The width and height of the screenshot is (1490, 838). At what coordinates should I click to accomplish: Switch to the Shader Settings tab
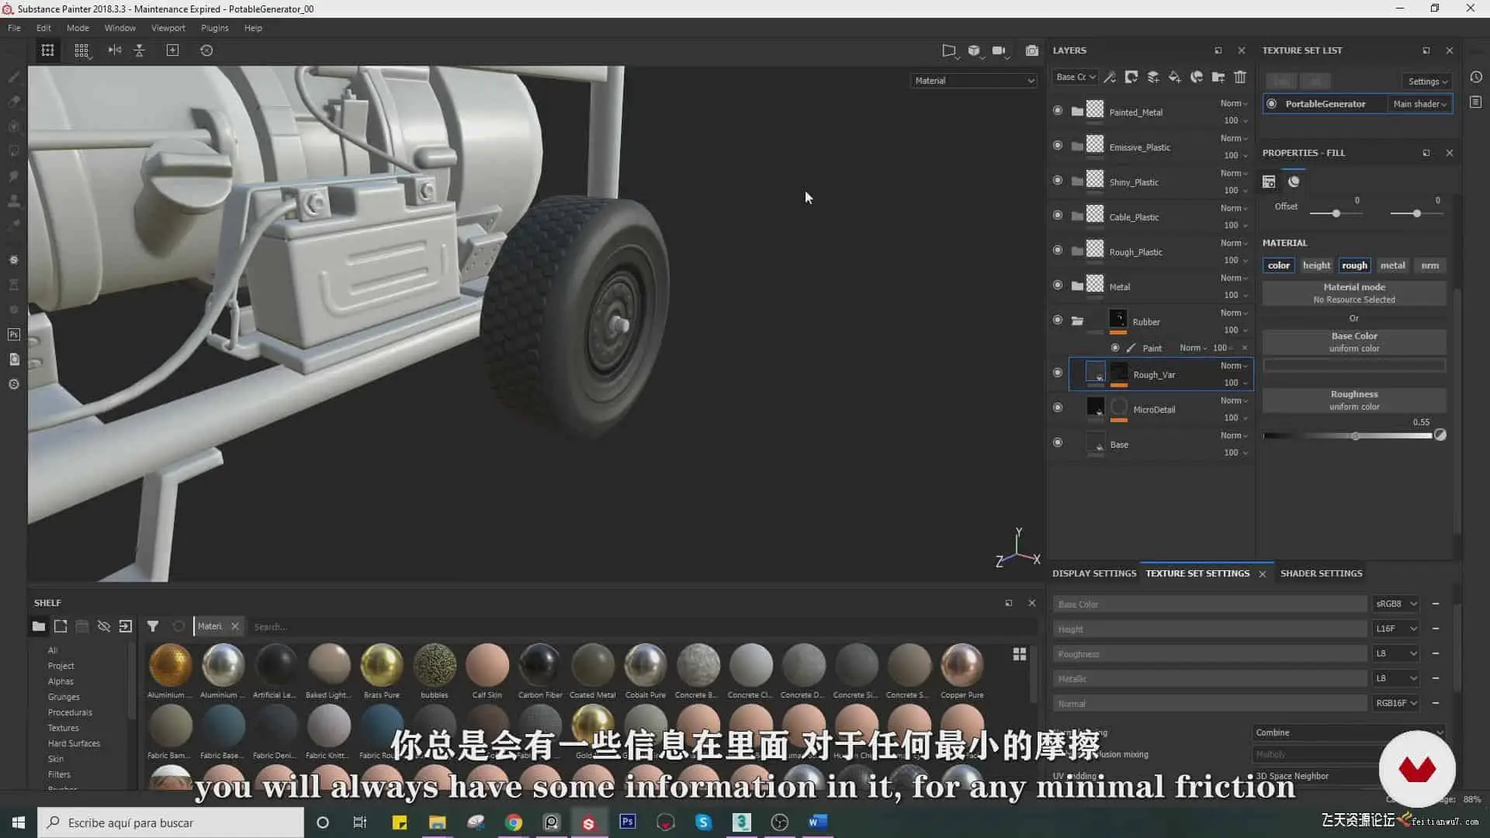(x=1321, y=573)
